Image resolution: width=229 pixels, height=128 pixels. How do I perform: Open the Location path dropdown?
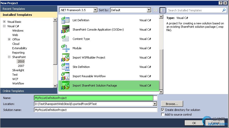[x=155, y=104]
